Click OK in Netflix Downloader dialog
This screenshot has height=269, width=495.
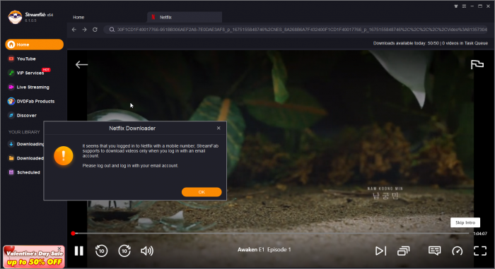point(202,192)
